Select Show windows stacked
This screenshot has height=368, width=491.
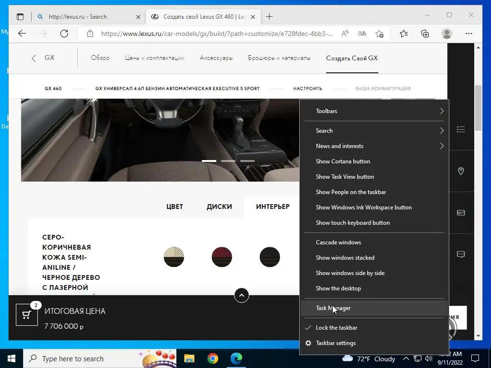pos(374,258)
